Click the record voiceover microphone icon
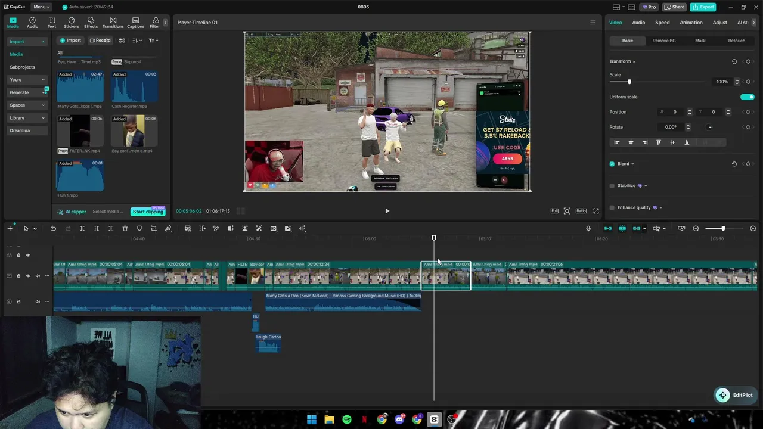 (x=588, y=228)
